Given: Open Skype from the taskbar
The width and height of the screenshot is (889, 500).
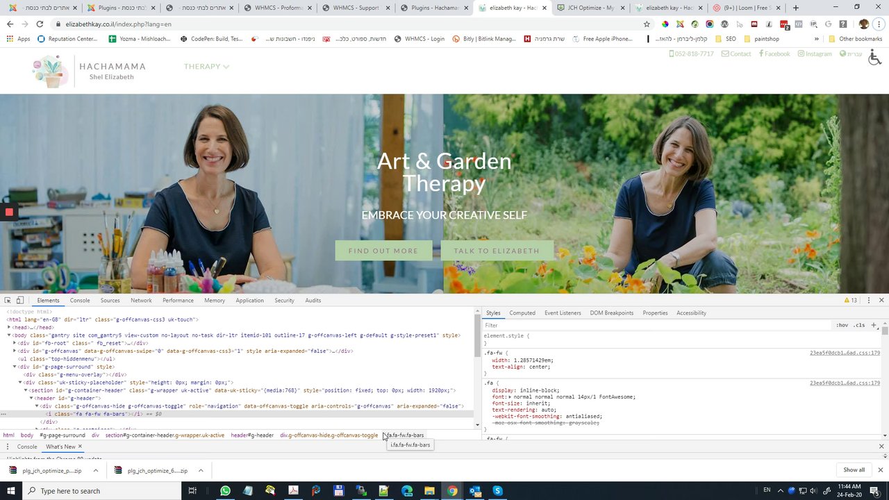Looking at the screenshot, I should [x=497, y=491].
